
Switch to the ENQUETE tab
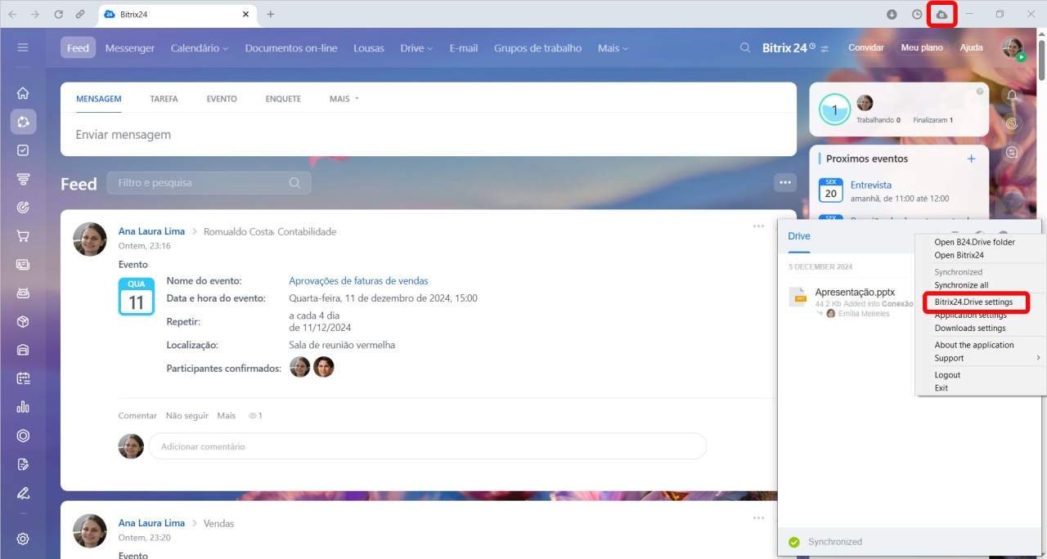(x=283, y=99)
